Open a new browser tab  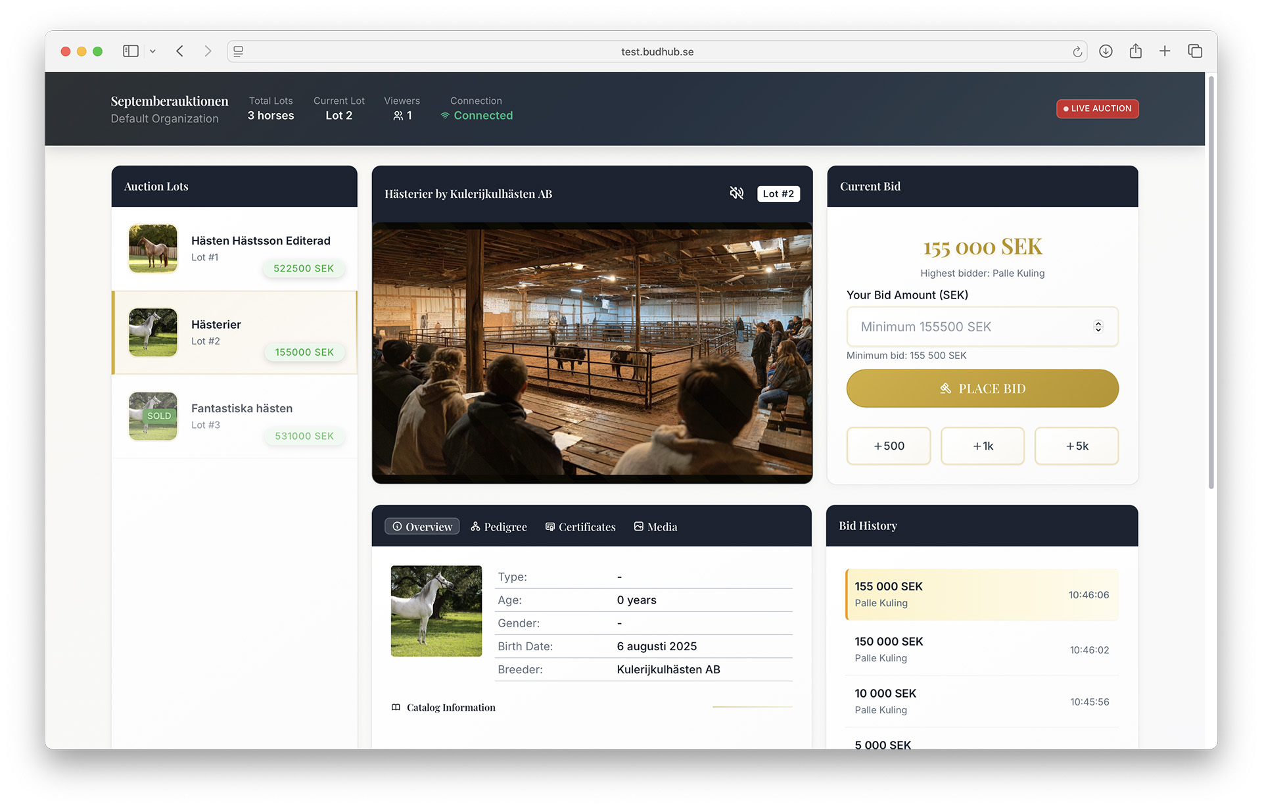click(1165, 51)
